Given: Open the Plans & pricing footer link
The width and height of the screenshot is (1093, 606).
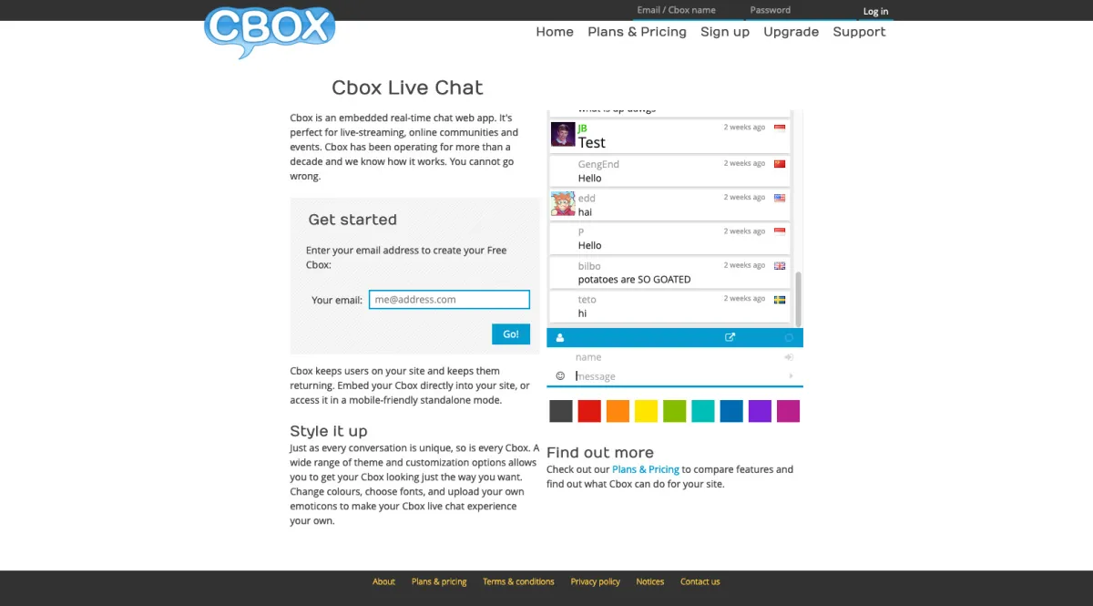Looking at the screenshot, I should [439, 581].
